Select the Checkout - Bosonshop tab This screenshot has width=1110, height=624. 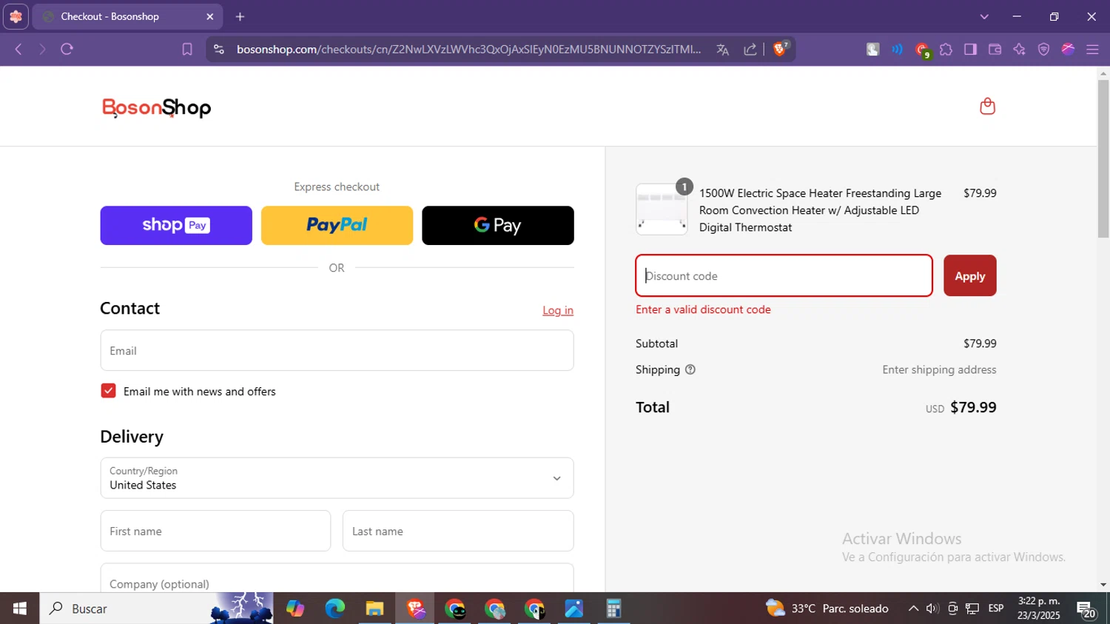tap(127, 16)
